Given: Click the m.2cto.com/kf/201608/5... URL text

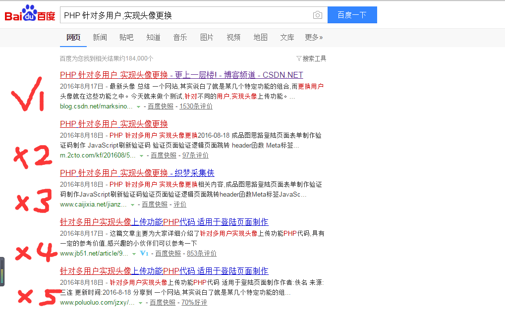Looking at the screenshot, I should (x=98, y=155).
